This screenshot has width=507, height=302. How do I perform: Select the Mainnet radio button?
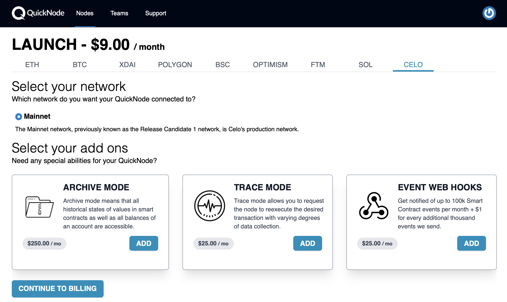19,116
